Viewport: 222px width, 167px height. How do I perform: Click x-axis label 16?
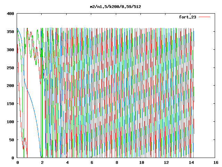[216, 162]
